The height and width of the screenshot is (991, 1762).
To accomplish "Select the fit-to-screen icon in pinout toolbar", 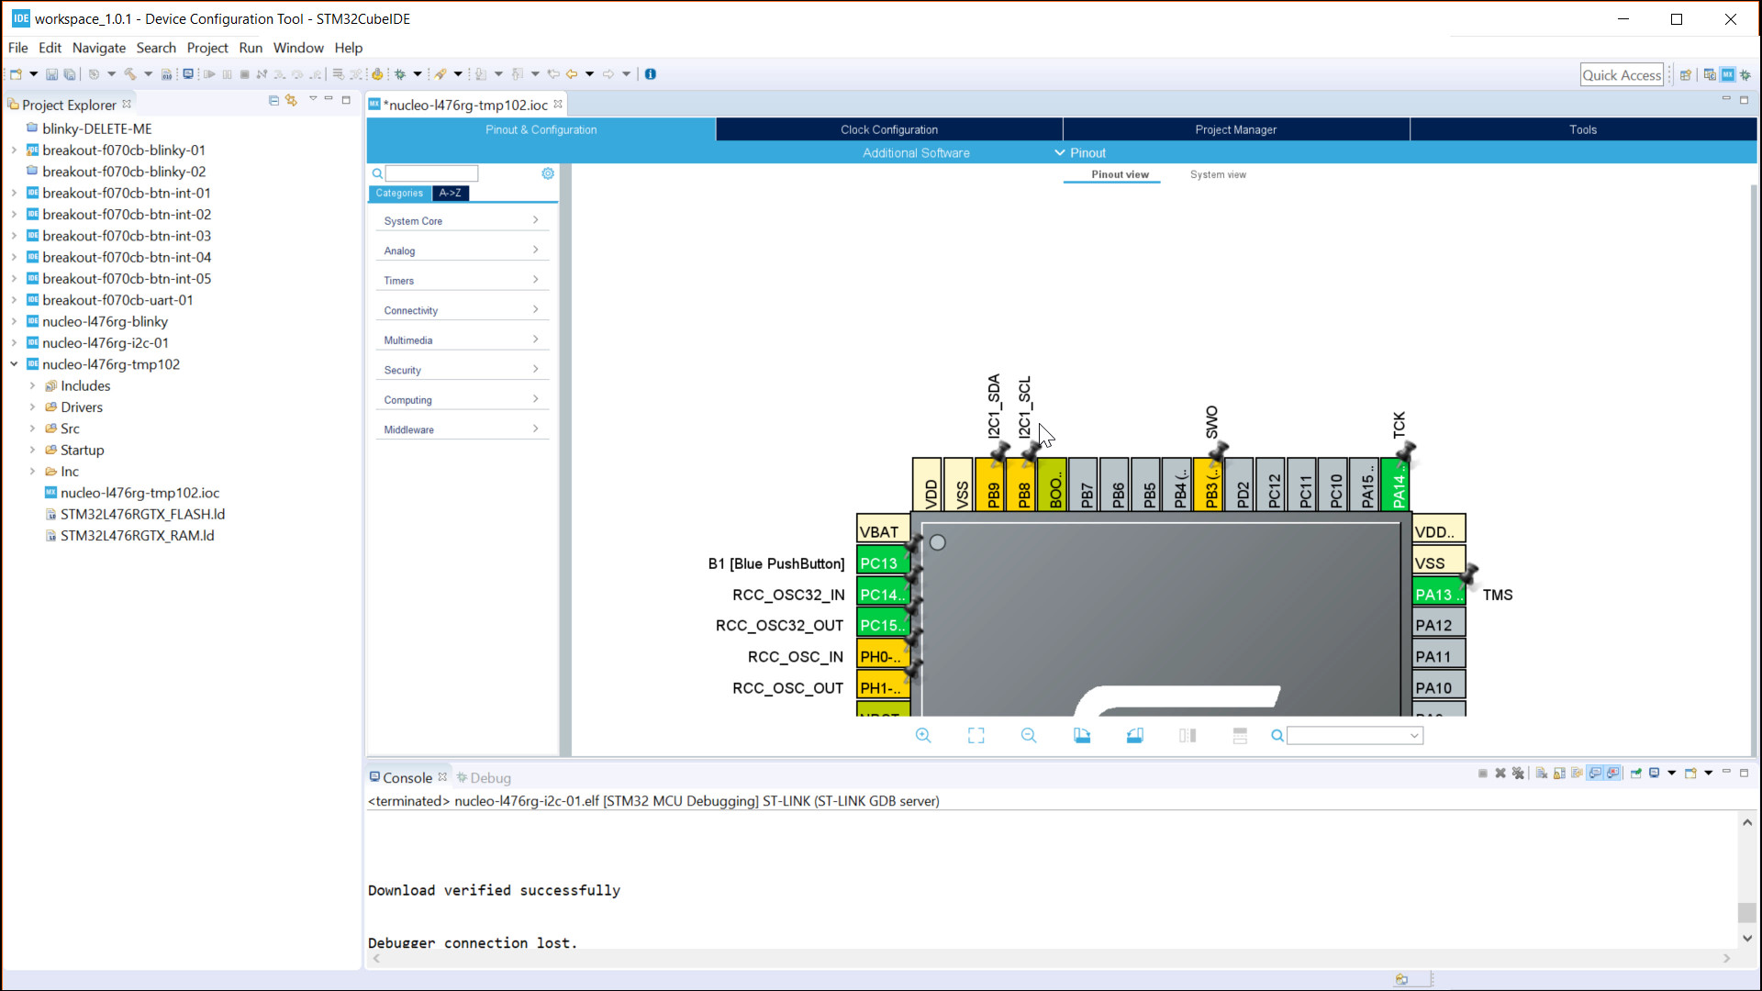I will pos(976,736).
